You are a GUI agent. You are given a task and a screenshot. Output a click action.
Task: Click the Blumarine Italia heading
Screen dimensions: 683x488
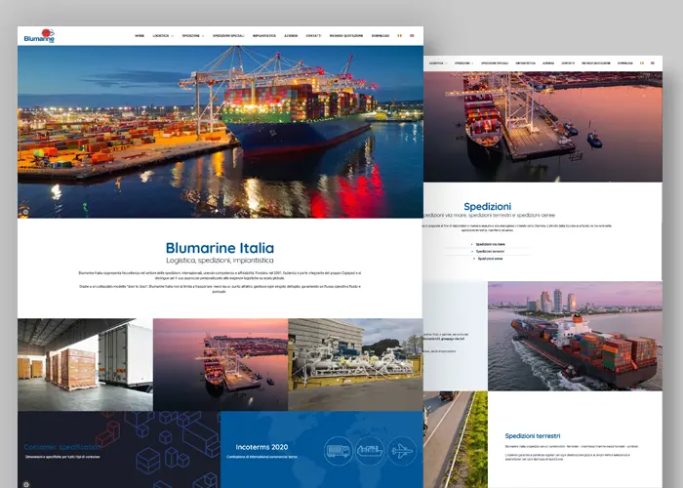point(220,248)
